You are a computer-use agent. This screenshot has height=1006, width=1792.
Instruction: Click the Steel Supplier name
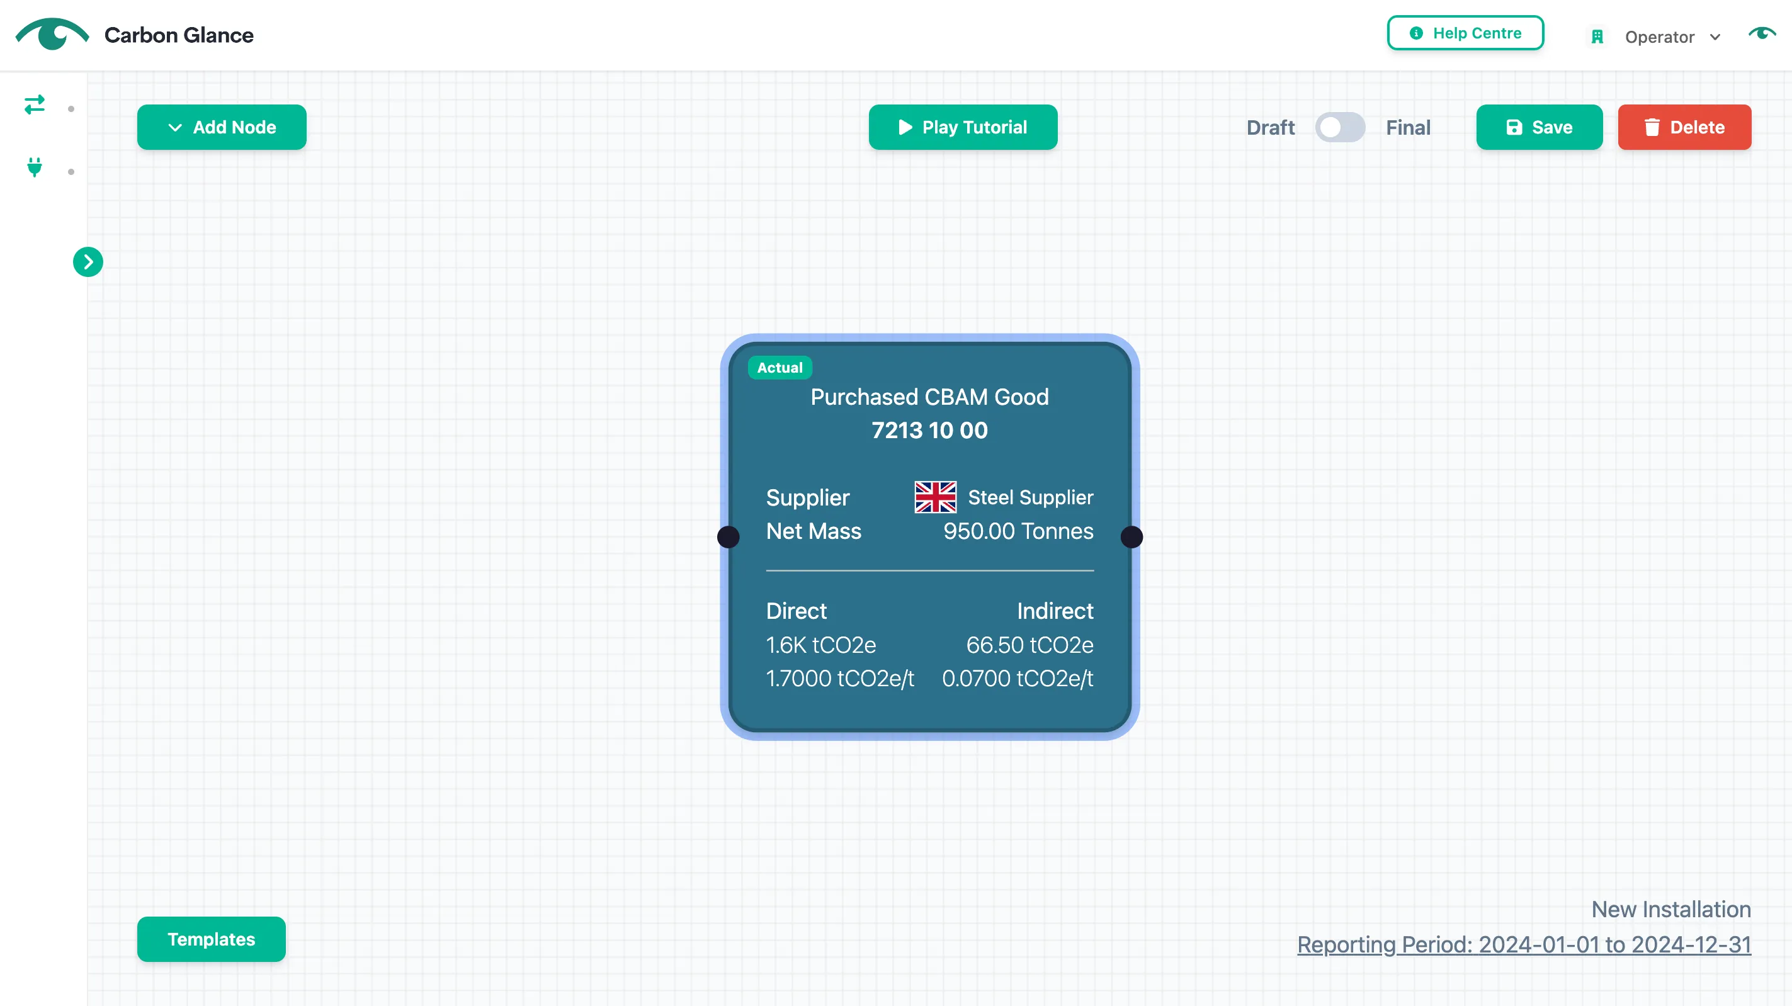pyautogui.click(x=1031, y=497)
